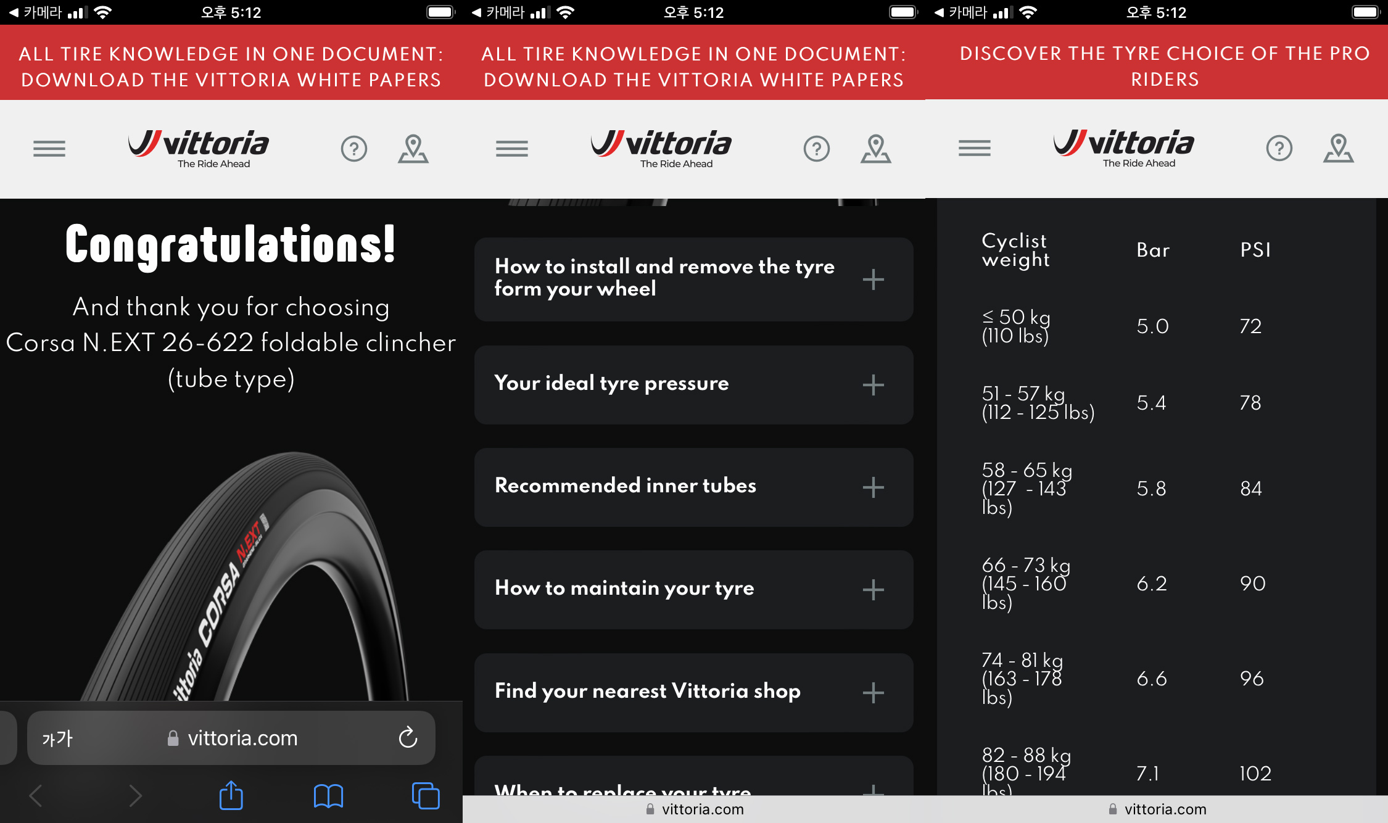Click Vittoria logo in middle screen header
This screenshot has height=823, width=1388.
(661, 149)
